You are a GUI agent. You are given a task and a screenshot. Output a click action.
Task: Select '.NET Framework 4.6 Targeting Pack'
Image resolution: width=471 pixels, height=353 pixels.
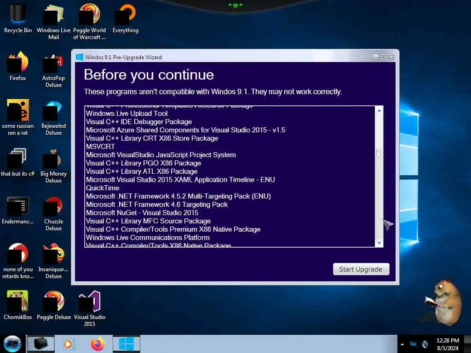tap(157, 205)
